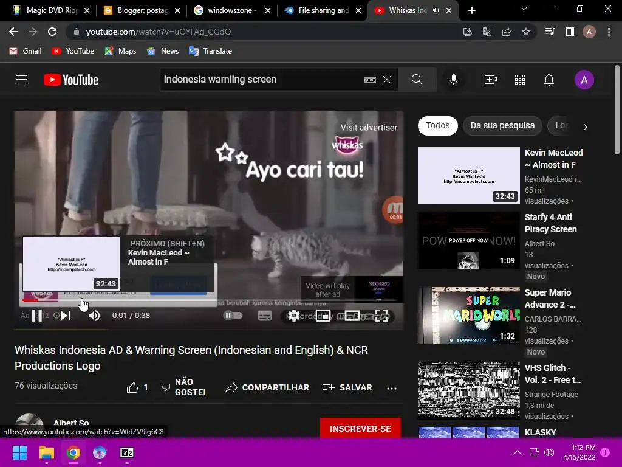Search YouTube with the magnifier button
Image resolution: width=622 pixels, height=467 pixels.
point(417,80)
